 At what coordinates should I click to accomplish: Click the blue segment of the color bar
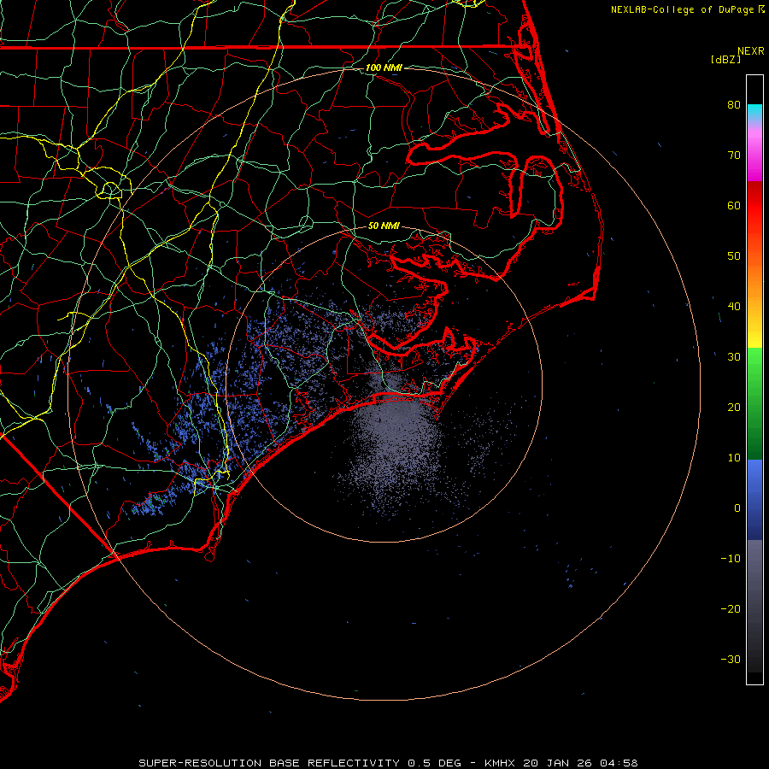point(754,499)
